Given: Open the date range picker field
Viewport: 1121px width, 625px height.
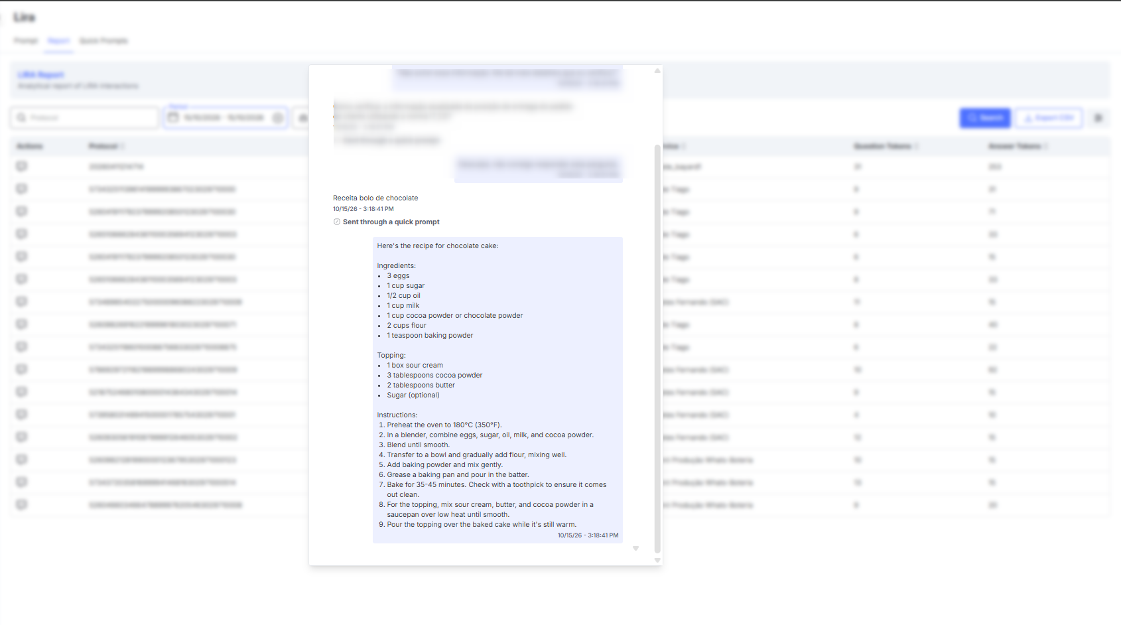Looking at the screenshot, I should [x=226, y=117].
